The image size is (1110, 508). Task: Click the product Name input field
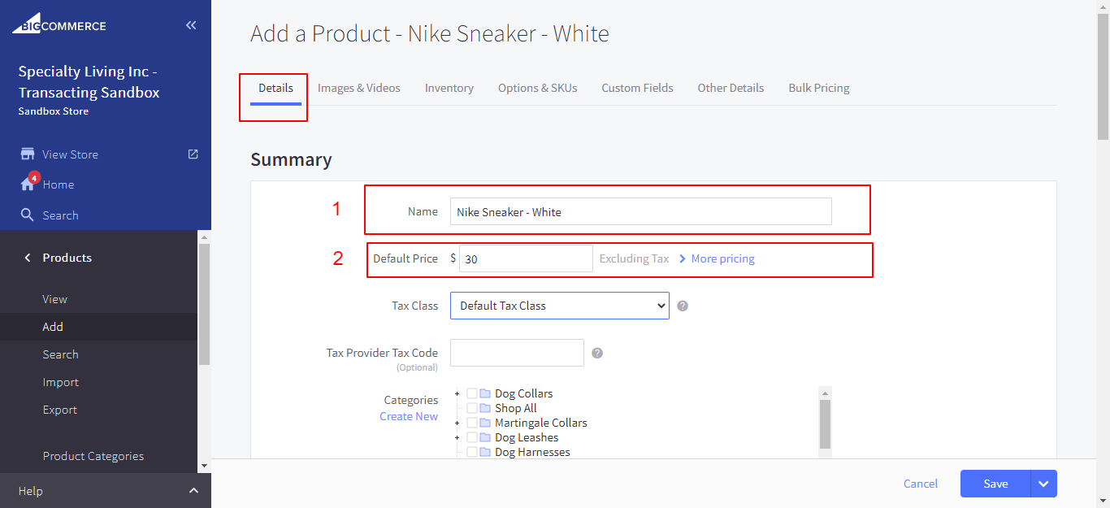pyautogui.click(x=641, y=211)
